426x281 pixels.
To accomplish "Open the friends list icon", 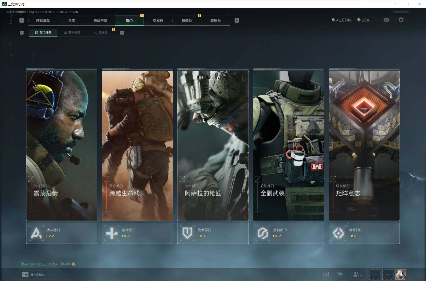I will click(x=357, y=274).
